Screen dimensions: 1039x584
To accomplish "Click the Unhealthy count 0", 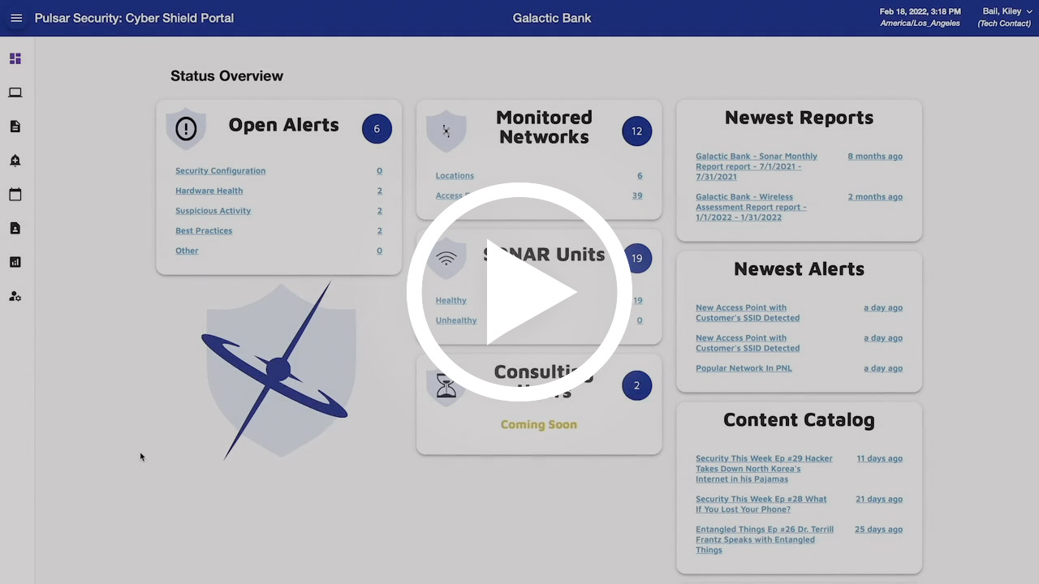I will 640,320.
